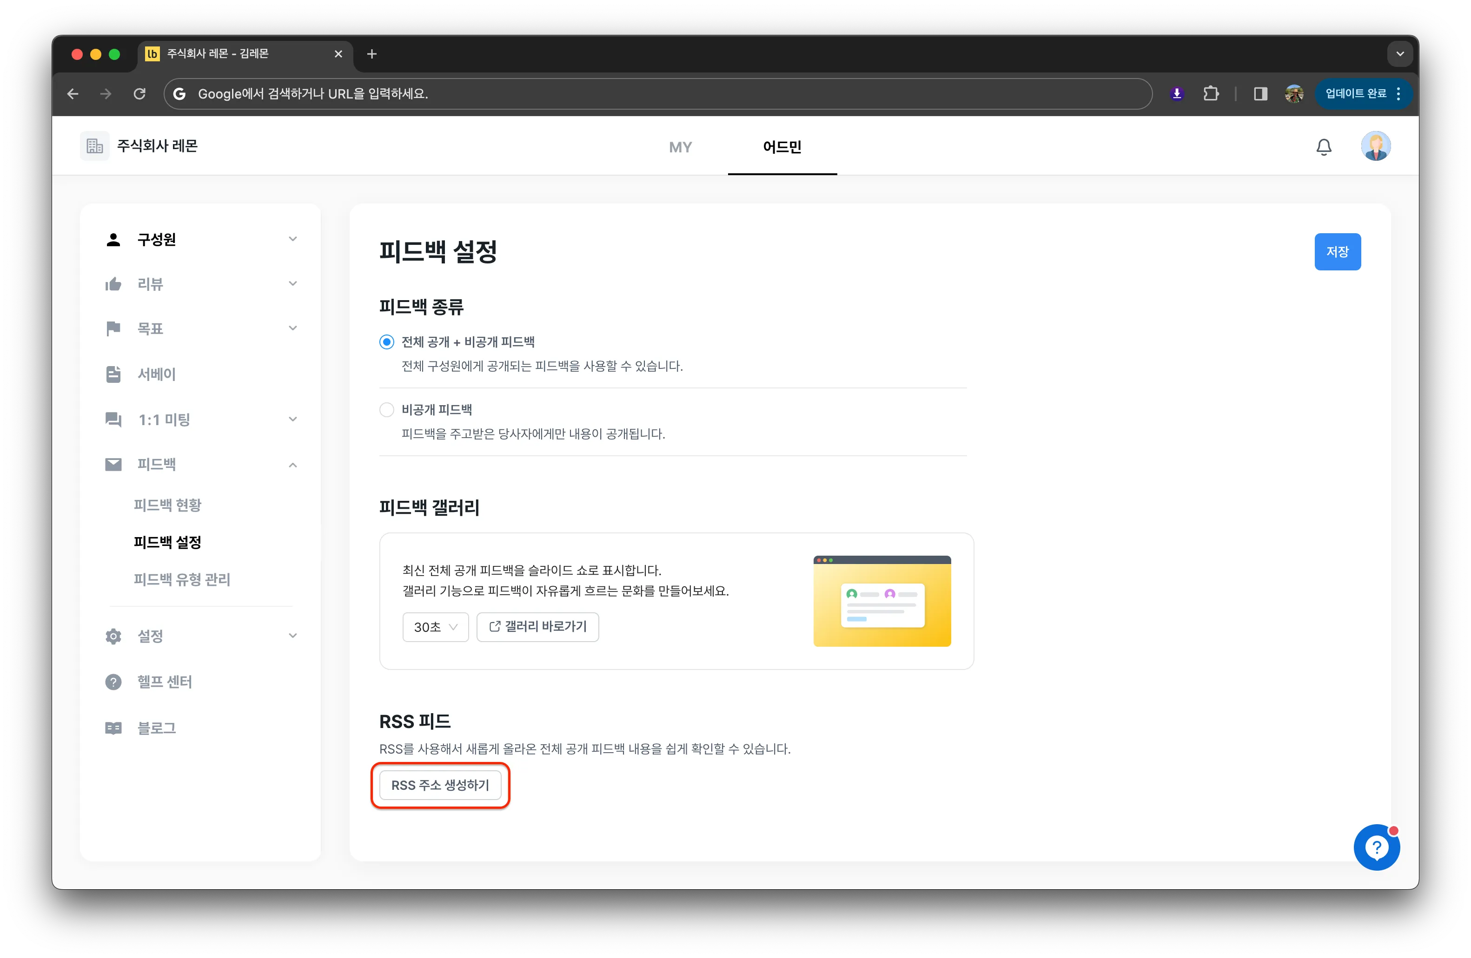Select 전체 공개 + 비공개 피드백 radio
The image size is (1471, 958).
(x=386, y=342)
